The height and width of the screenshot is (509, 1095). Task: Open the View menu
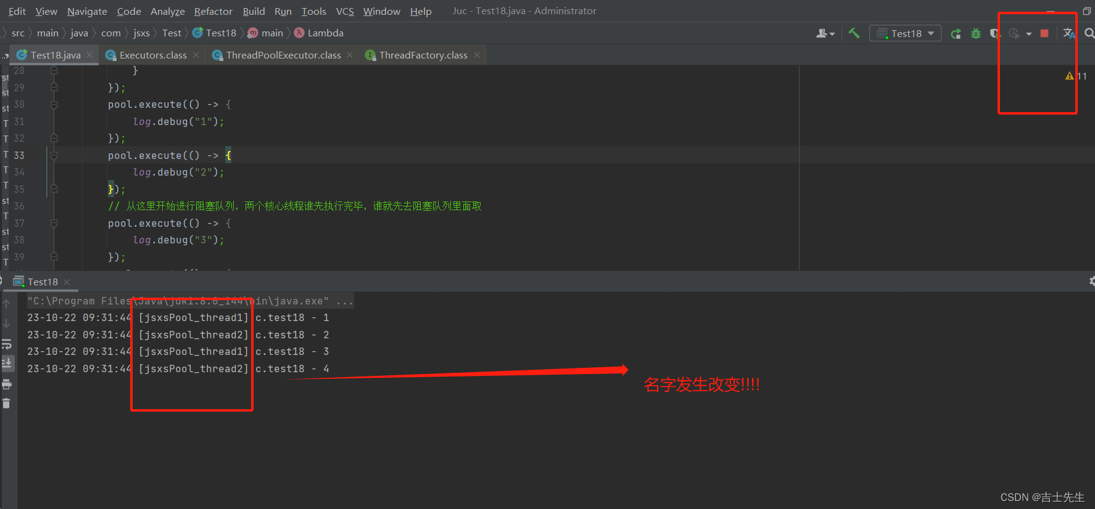pos(46,11)
